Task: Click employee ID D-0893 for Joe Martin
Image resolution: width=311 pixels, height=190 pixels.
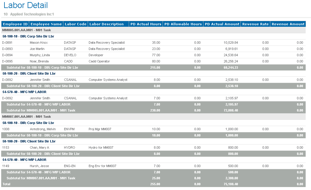Action: (8, 49)
